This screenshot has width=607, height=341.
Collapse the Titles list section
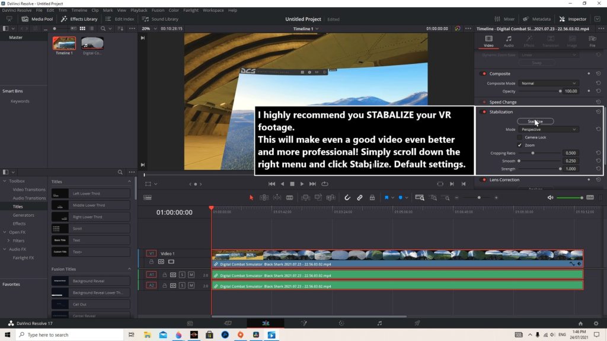click(129, 181)
